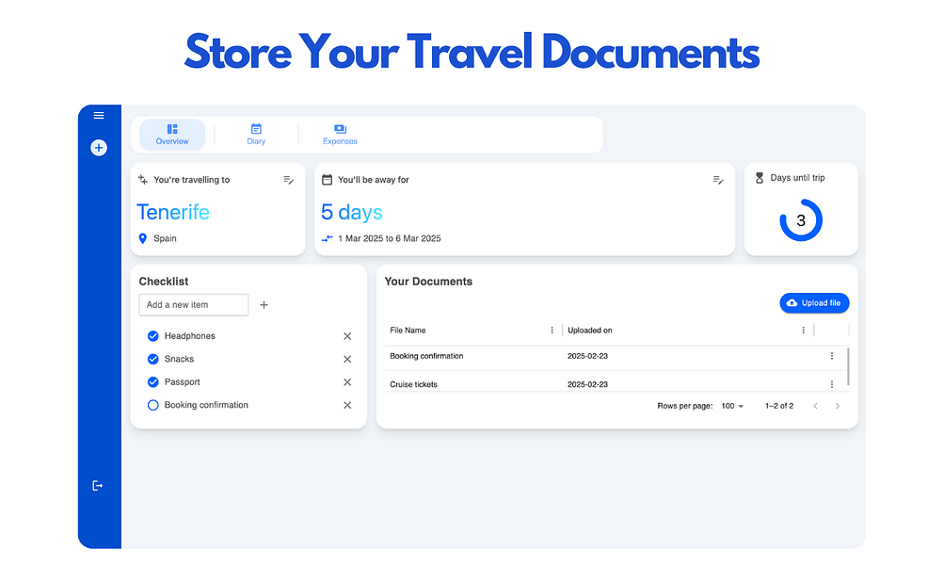Click the logout icon in sidebar

(98, 485)
